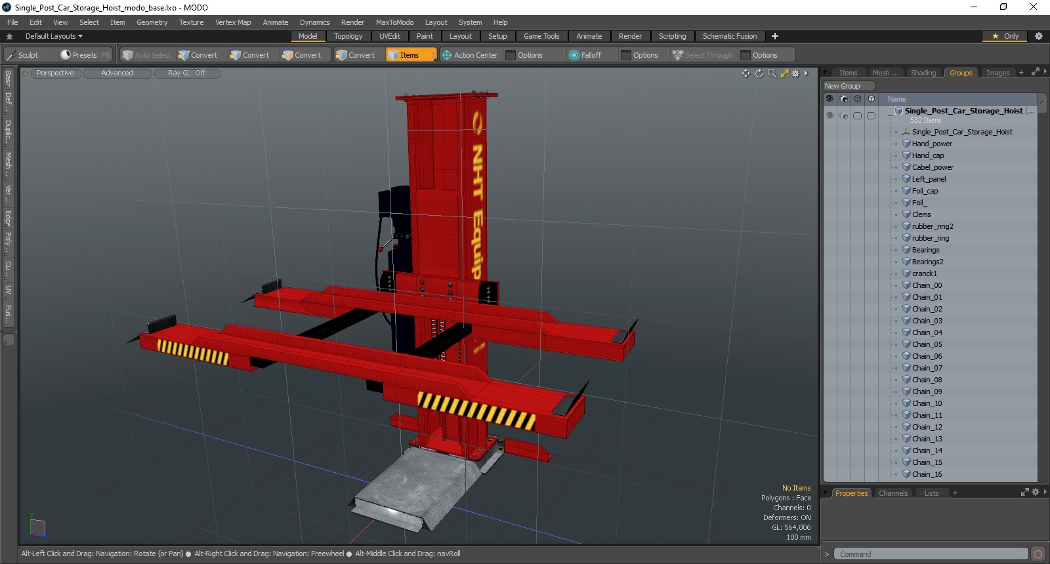Click the right arrow at groups panel tabs
The width and height of the screenshot is (1050, 564).
(x=1045, y=71)
